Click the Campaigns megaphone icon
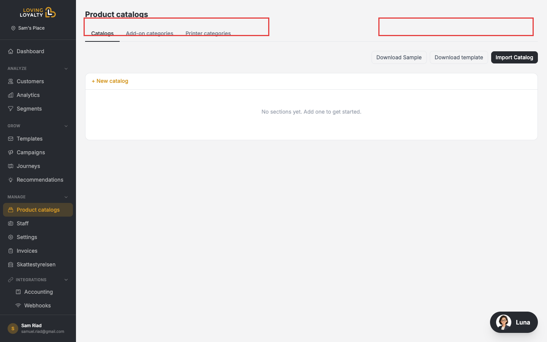The height and width of the screenshot is (342, 547). pos(11,152)
